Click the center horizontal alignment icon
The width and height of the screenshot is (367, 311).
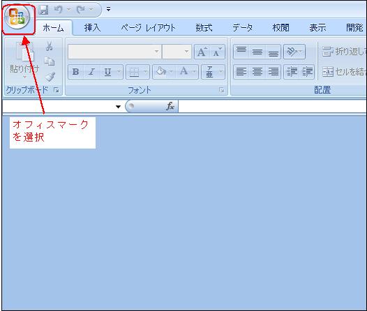point(257,71)
